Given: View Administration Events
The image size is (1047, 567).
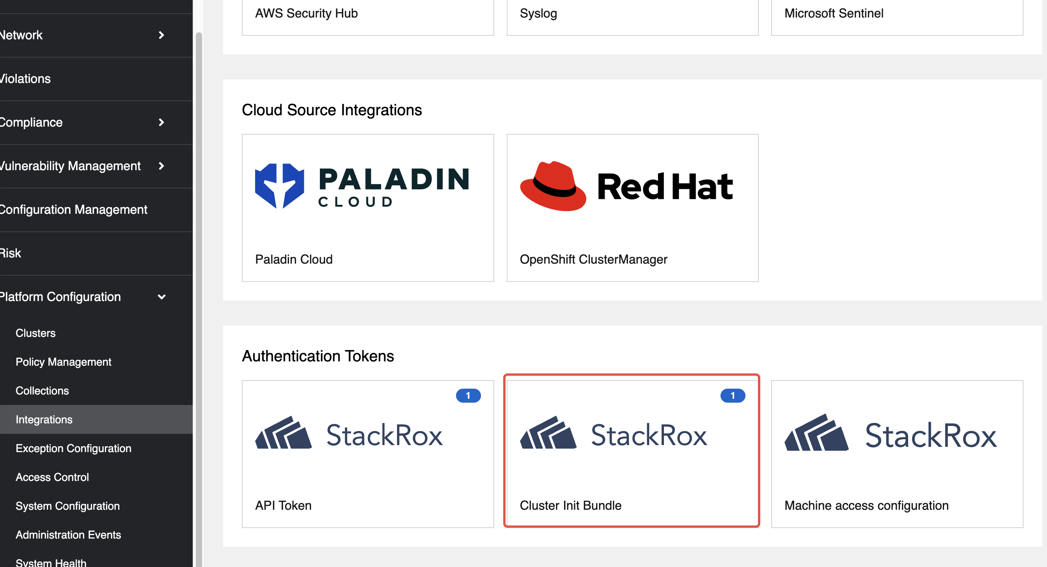Looking at the screenshot, I should pos(96,535).
